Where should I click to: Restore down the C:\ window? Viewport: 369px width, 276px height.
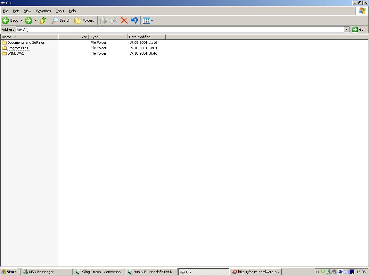[x=360, y=3]
